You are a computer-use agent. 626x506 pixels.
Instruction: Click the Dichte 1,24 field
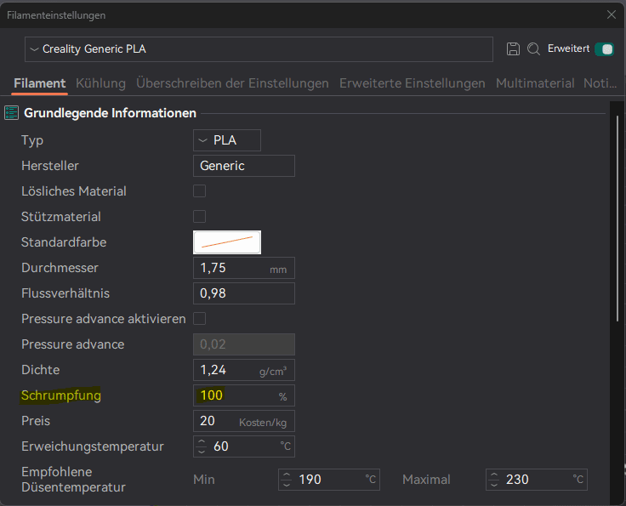tap(244, 370)
